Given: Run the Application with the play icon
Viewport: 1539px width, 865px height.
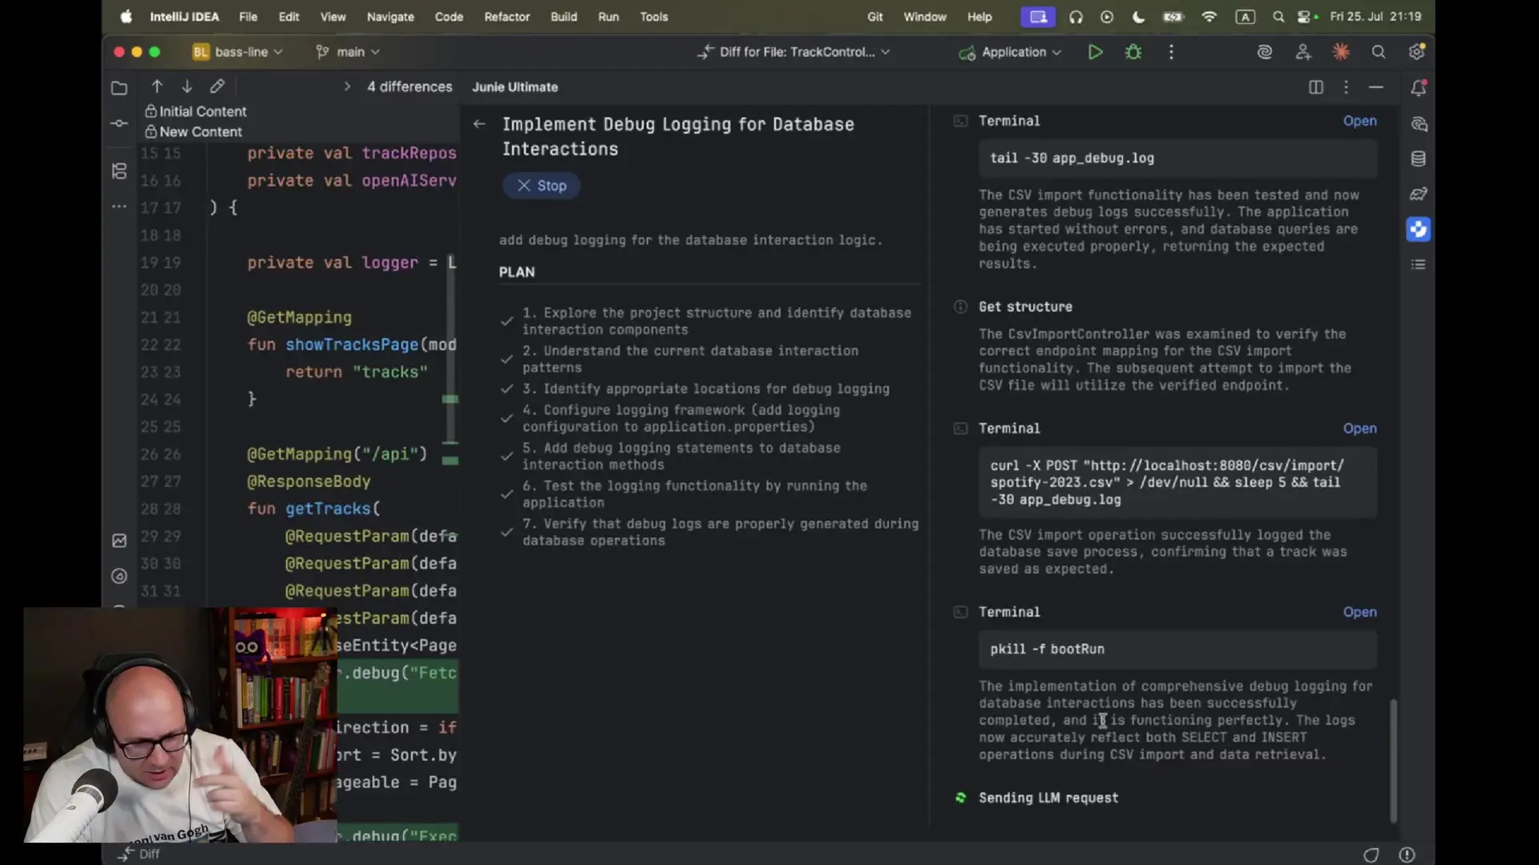Looking at the screenshot, I should (1095, 52).
